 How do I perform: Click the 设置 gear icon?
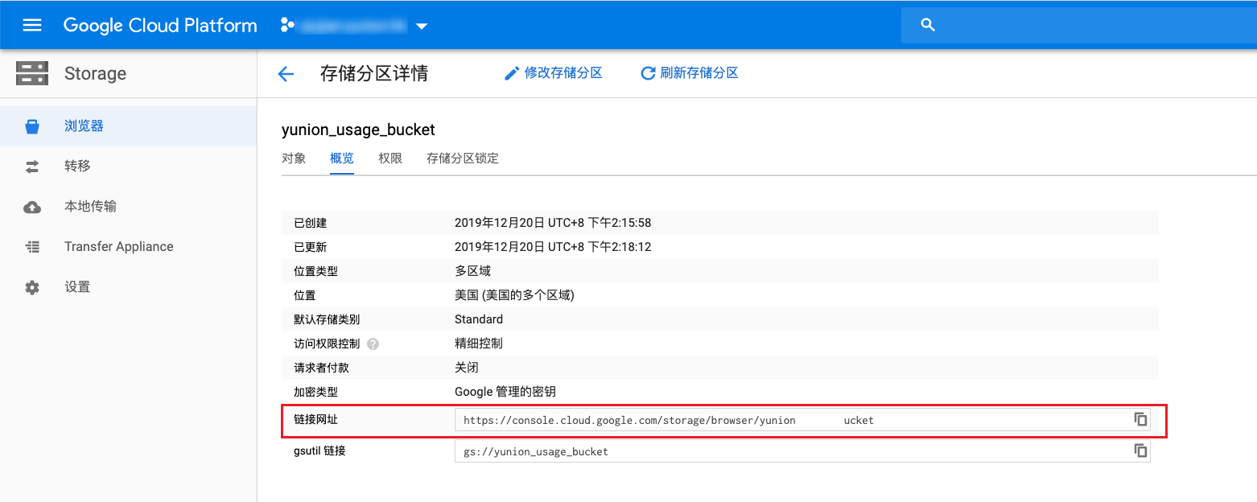32,287
